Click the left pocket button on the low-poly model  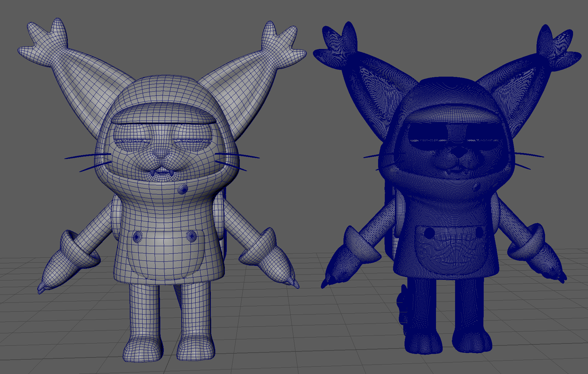coord(138,237)
